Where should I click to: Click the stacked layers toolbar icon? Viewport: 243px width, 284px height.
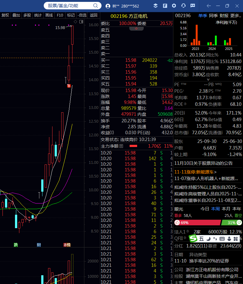[156, 6]
